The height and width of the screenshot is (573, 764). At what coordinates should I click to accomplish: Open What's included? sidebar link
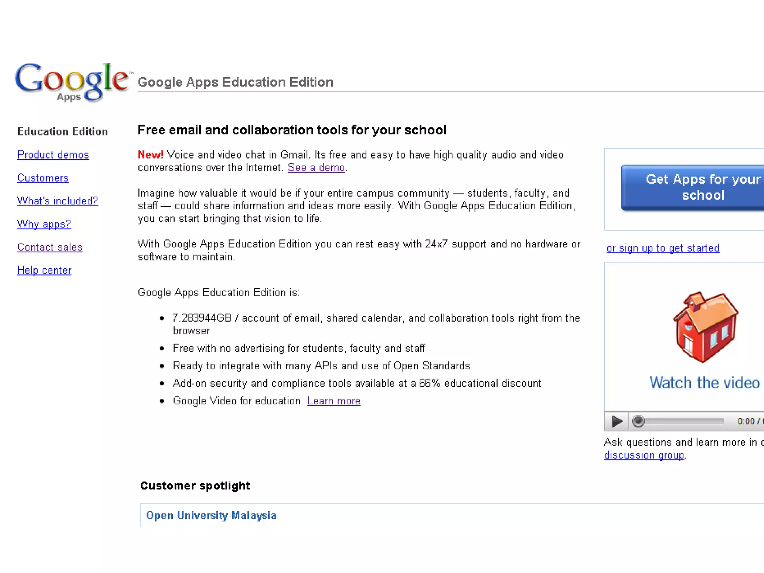(x=57, y=201)
